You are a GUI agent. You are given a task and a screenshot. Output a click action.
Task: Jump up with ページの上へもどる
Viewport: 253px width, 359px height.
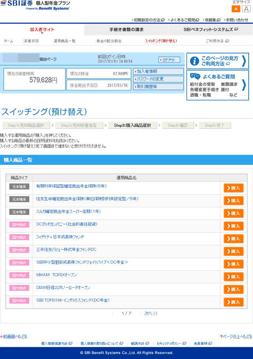236,336
